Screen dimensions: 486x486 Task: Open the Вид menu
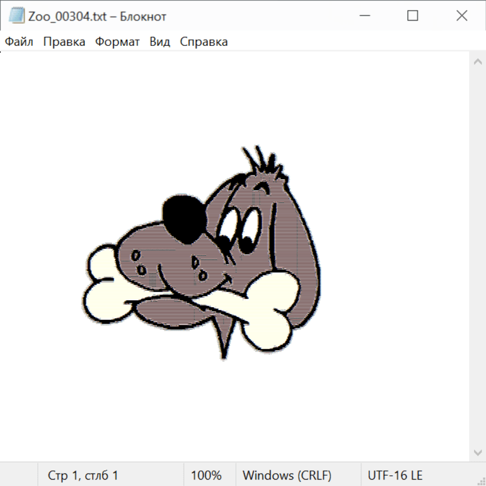(160, 42)
